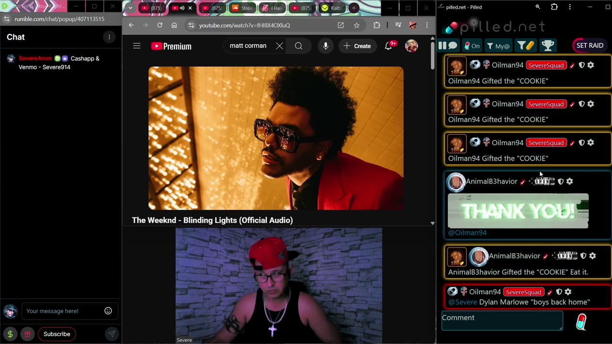Click SevereSquad badge on Dylan Marlowe message

coord(524,292)
